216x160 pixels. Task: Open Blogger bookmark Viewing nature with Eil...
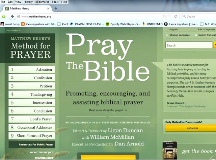coord(38,24)
